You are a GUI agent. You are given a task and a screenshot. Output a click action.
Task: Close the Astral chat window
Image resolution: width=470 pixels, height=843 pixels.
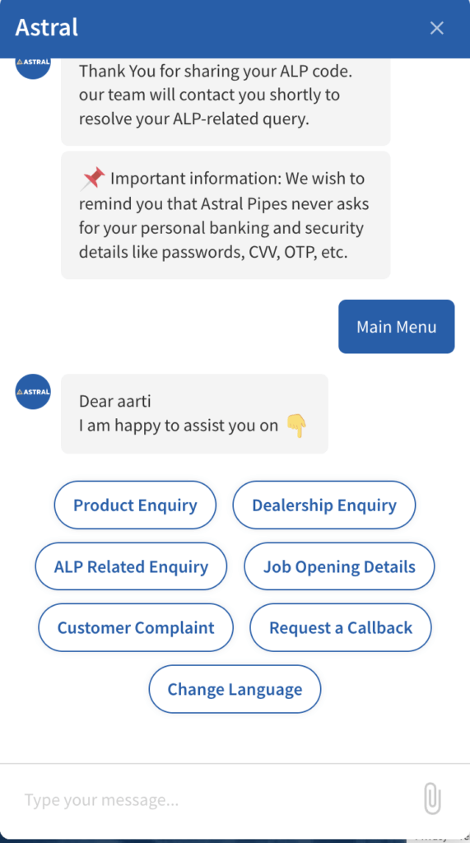pos(436,28)
